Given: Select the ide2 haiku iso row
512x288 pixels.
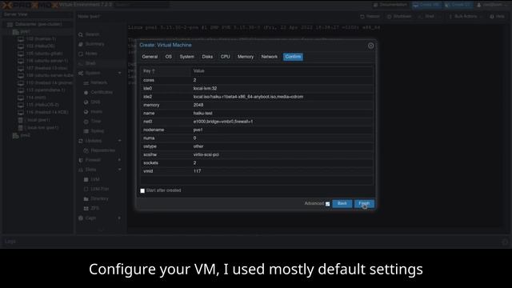Looking at the screenshot, I should [257, 97].
